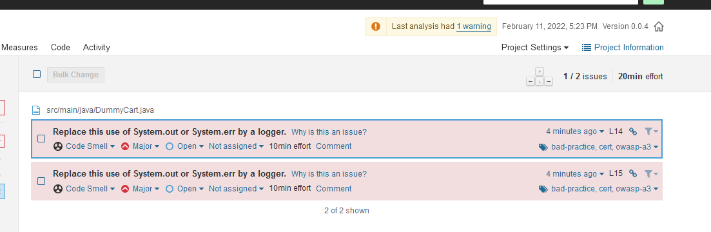Check the box for the L15 issue

pos(41,181)
